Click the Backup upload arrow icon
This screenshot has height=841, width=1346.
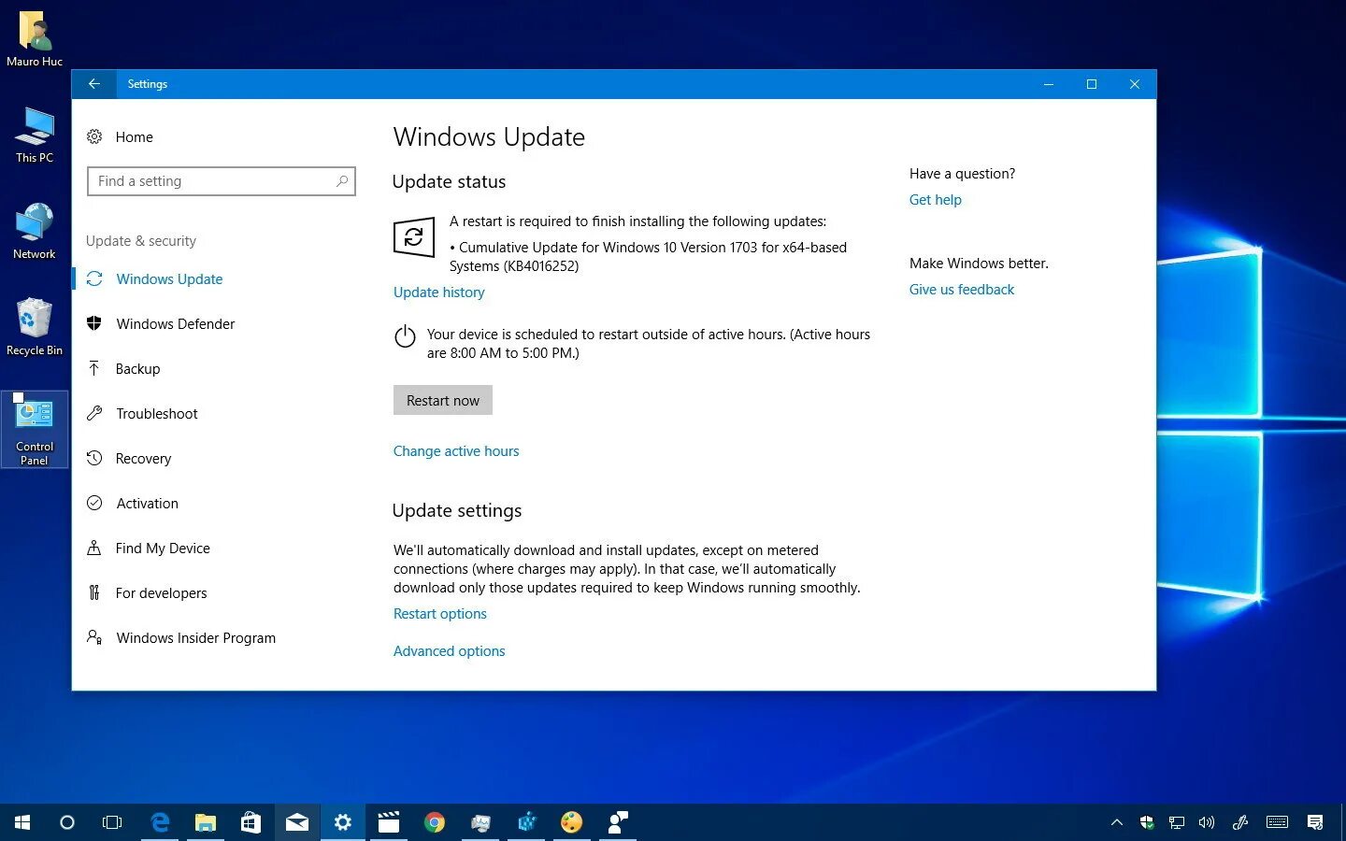tap(94, 369)
